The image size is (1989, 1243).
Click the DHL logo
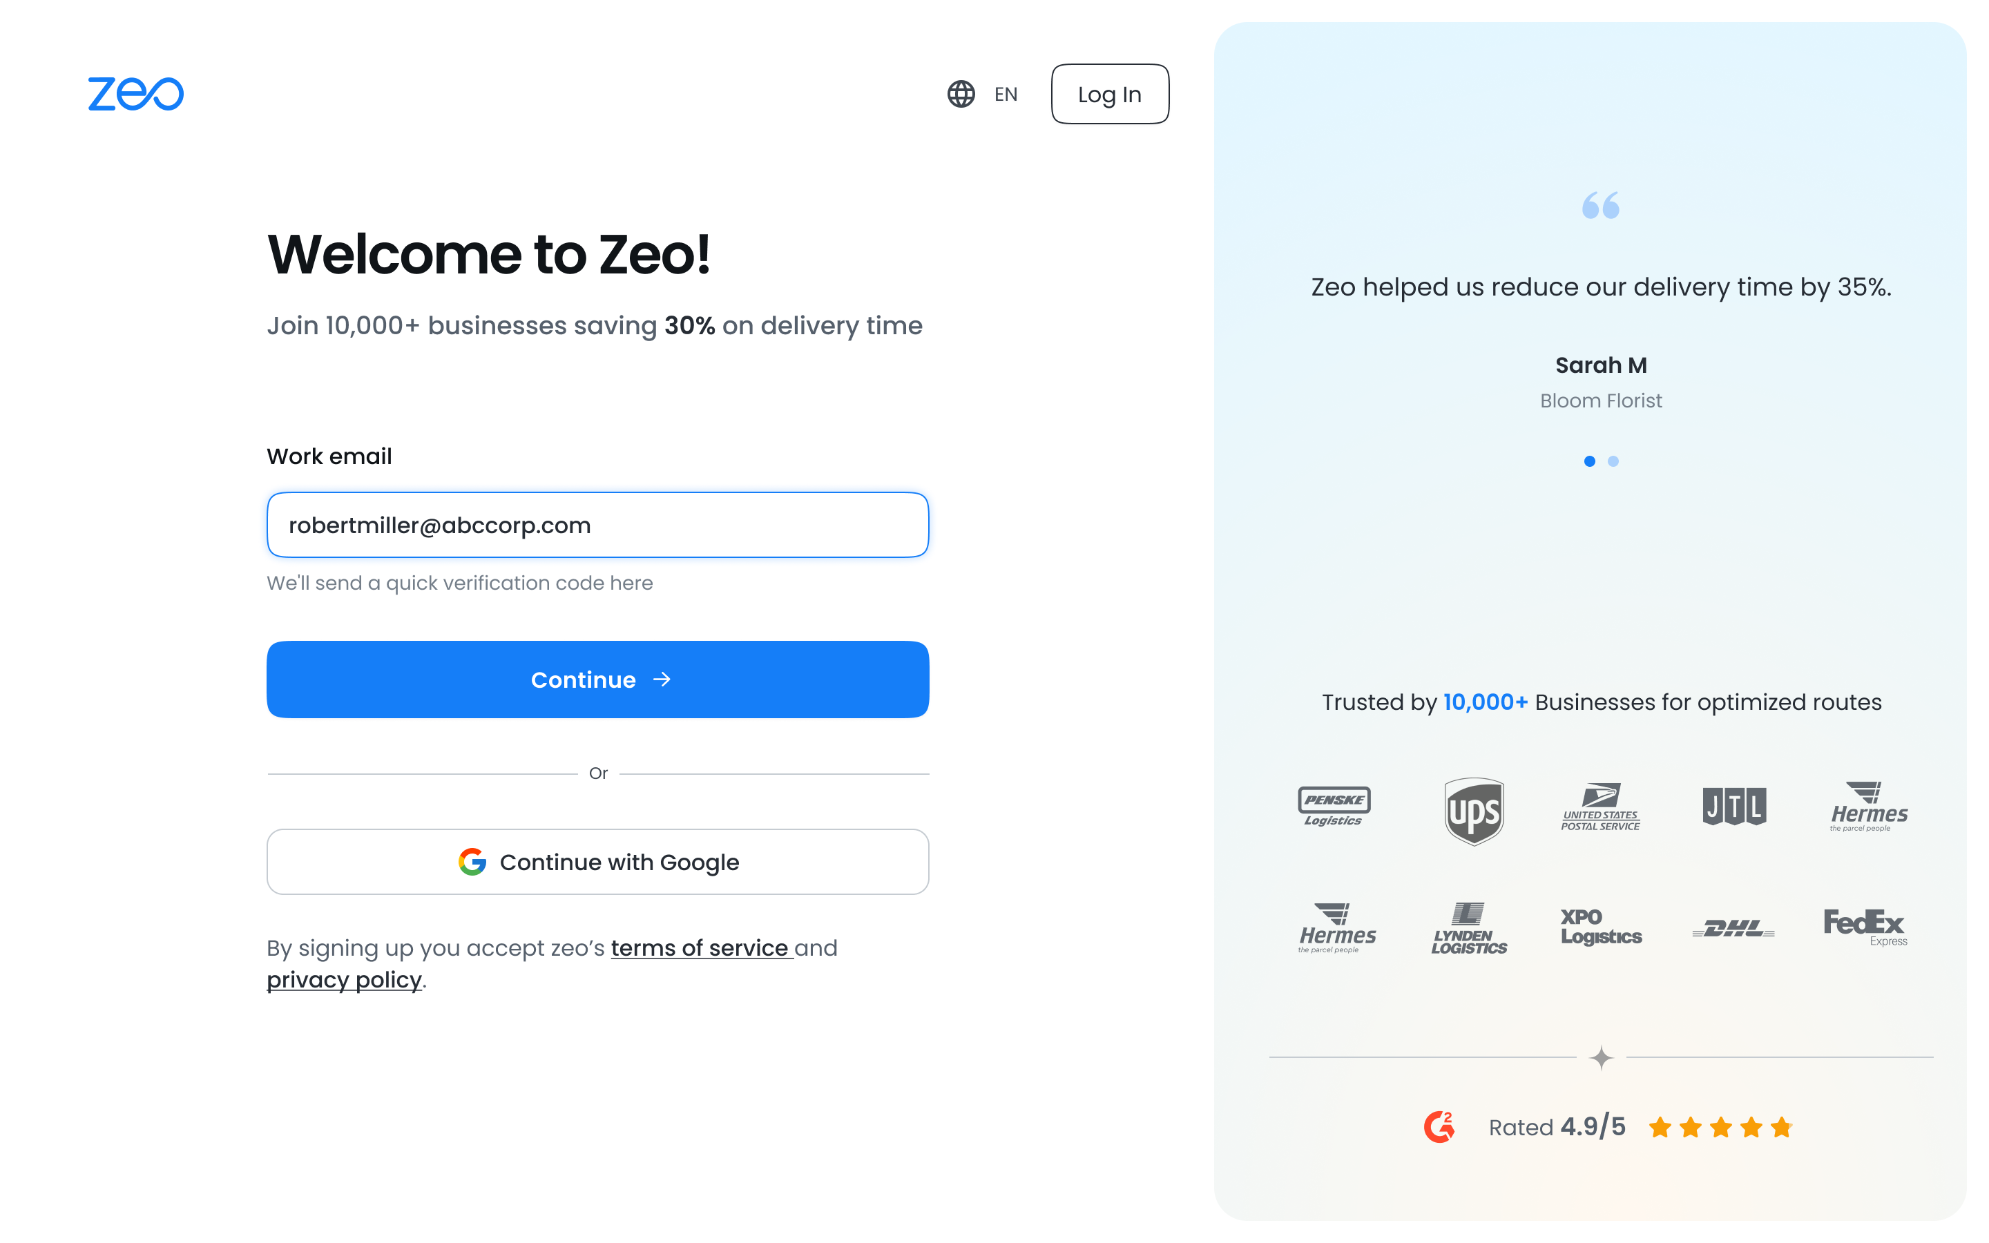[x=1733, y=929]
